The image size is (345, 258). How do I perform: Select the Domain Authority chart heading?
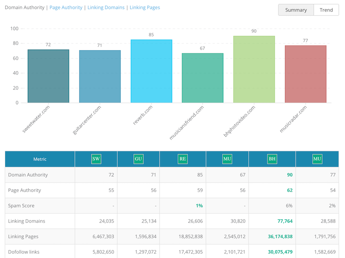point(24,8)
